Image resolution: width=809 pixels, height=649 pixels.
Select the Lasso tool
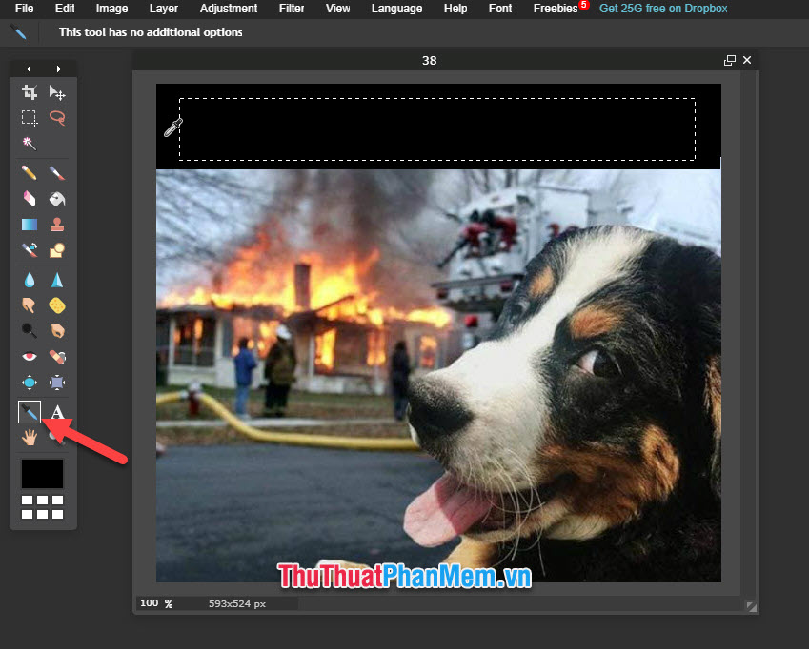(56, 118)
